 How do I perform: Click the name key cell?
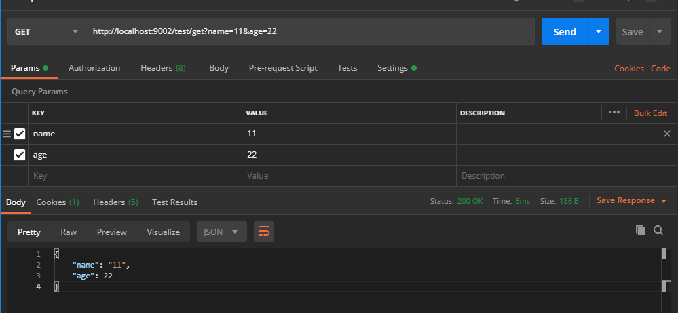pyautogui.click(x=135, y=134)
